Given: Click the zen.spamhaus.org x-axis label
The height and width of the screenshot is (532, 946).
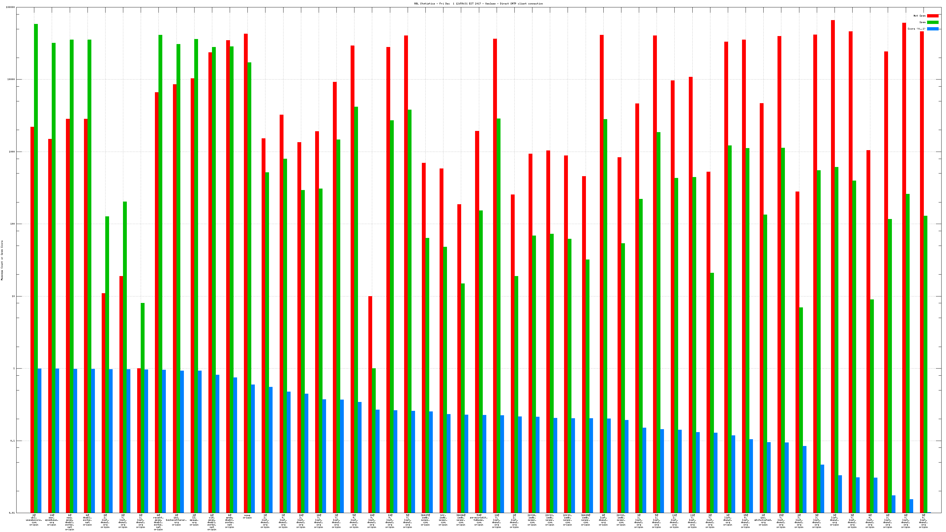Looking at the screenshot, I should (x=52, y=520).
